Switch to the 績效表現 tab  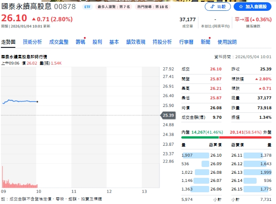pyautogui.click(x=136, y=42)
